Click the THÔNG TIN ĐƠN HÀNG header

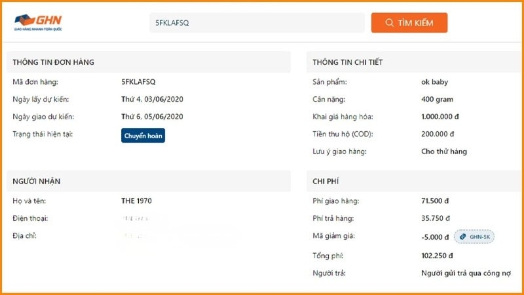(53, 62)
